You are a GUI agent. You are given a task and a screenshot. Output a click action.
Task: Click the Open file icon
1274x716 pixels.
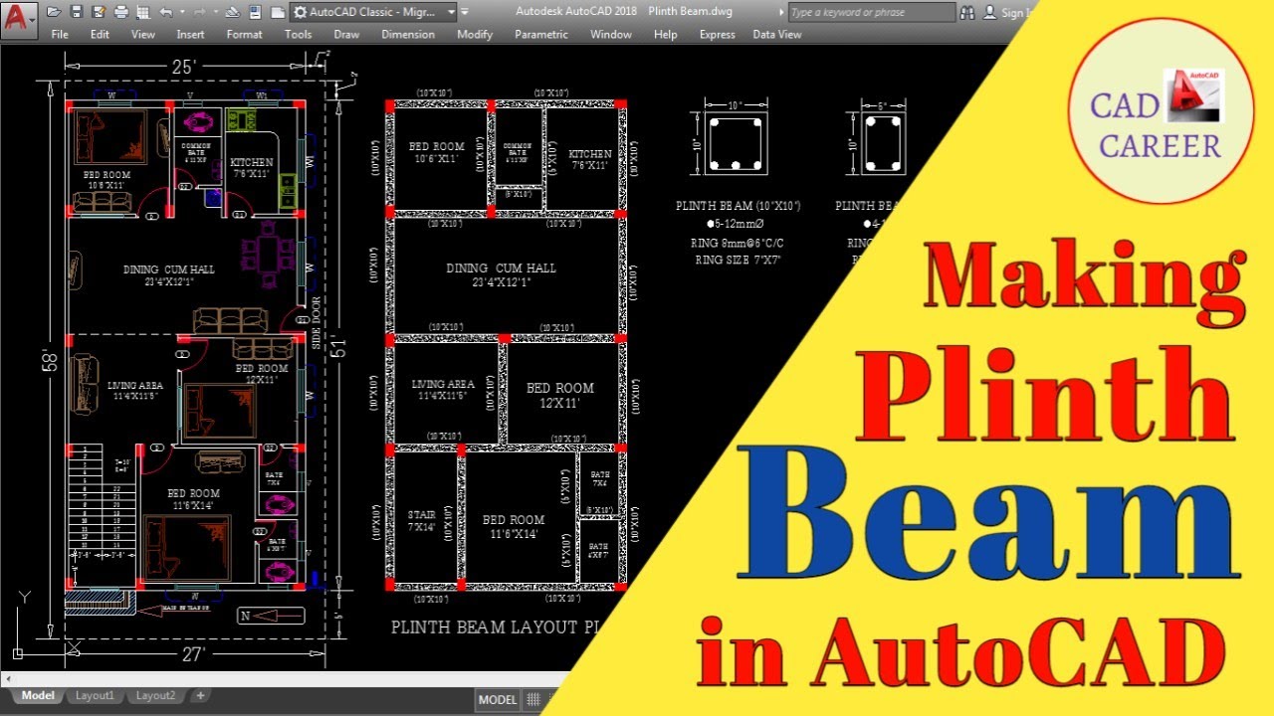[x=53, y=12]
